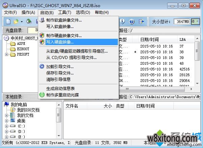The height and width of the screenshot is (148, 203).
Task: Click the shield icon beside 写入硬盘映像
Action: tap(42, 42)
